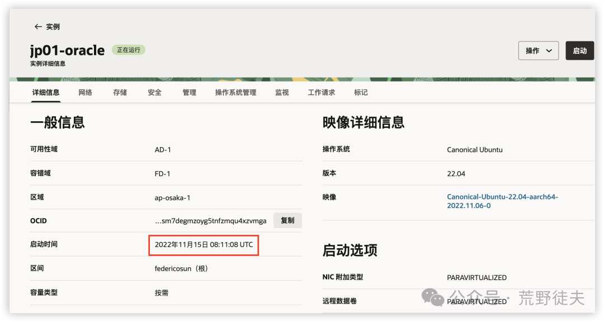Click the back arrow next to 实例
Screen dimensions: 604x322
37,26
